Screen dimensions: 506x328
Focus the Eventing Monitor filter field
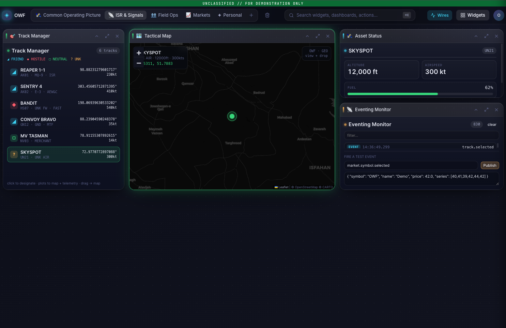pos(421,135)
